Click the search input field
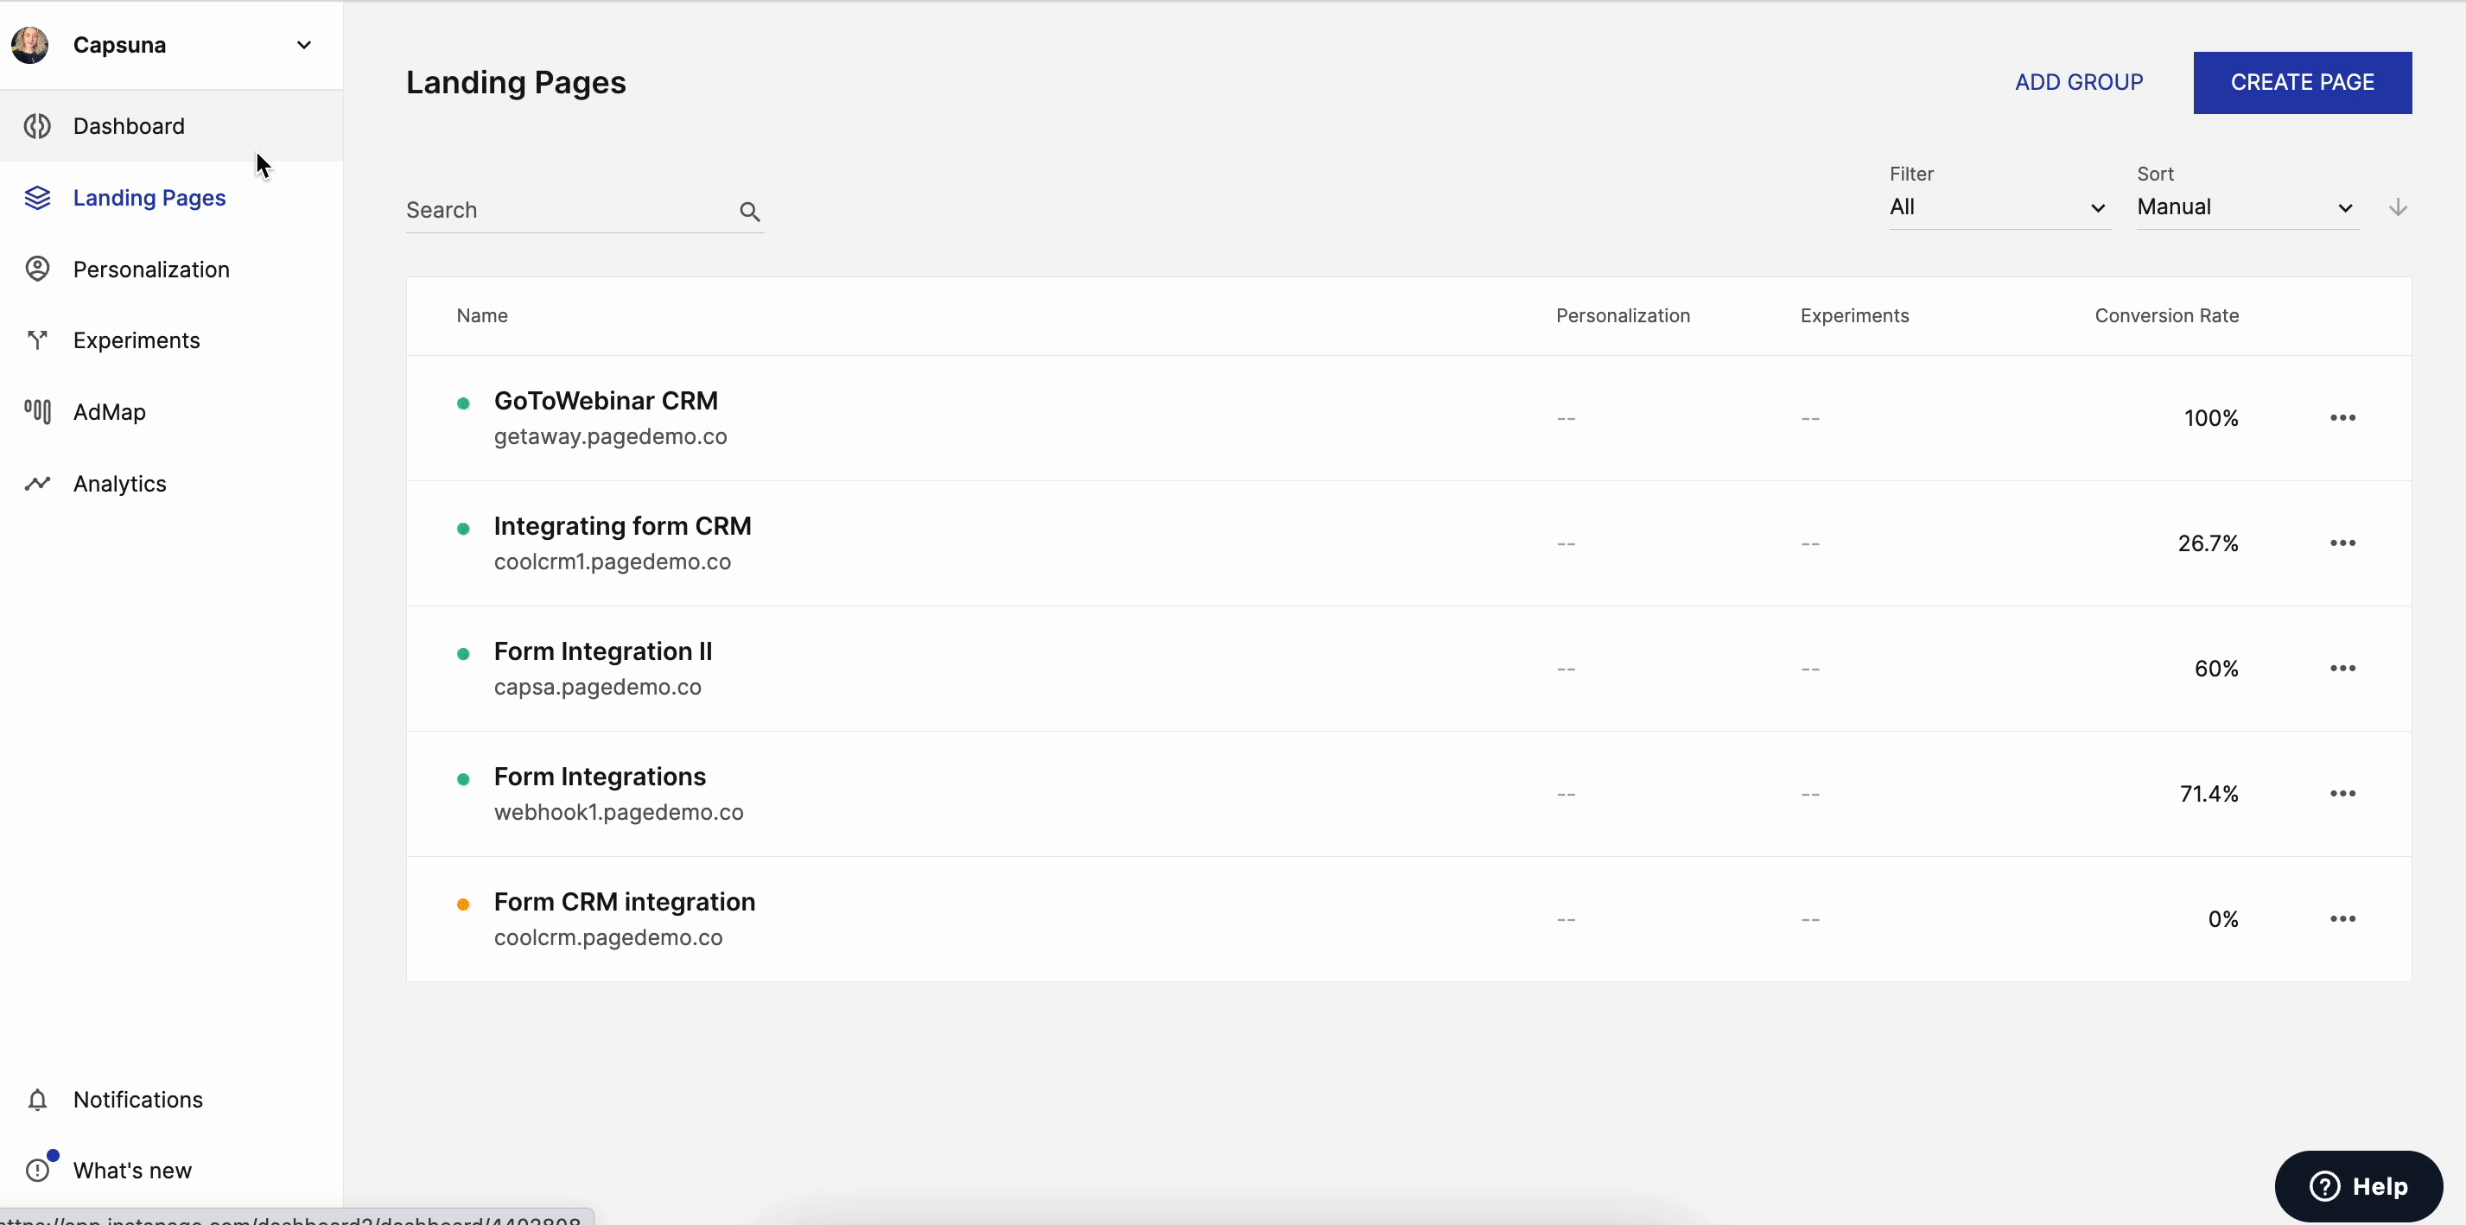2466x1225 pixels. (574, 209)
